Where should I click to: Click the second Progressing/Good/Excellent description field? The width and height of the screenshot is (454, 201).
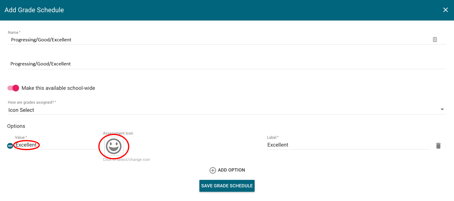pyautogui.click(x=208, y=64)
